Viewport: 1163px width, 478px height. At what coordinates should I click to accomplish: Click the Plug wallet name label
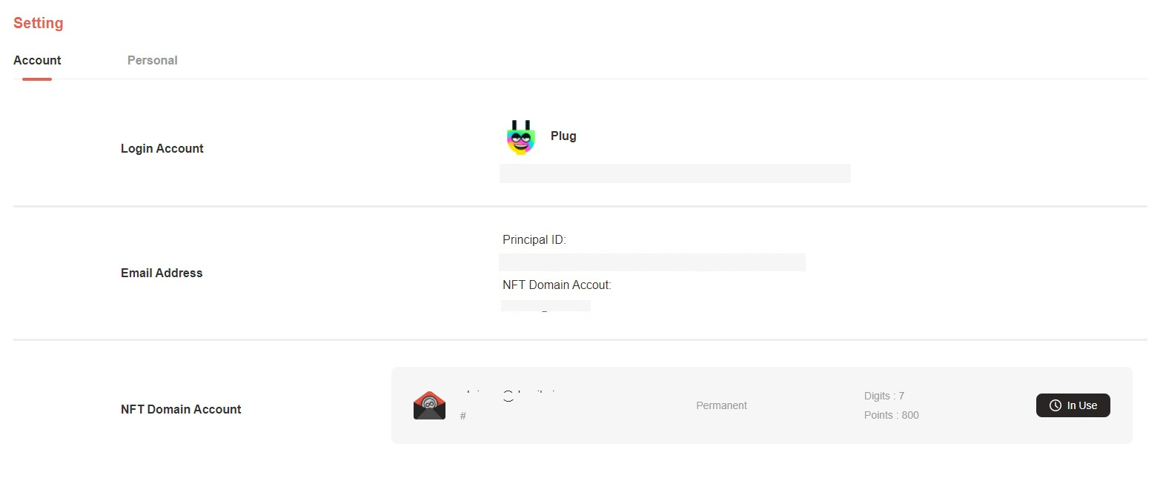(x=563, y=136)
